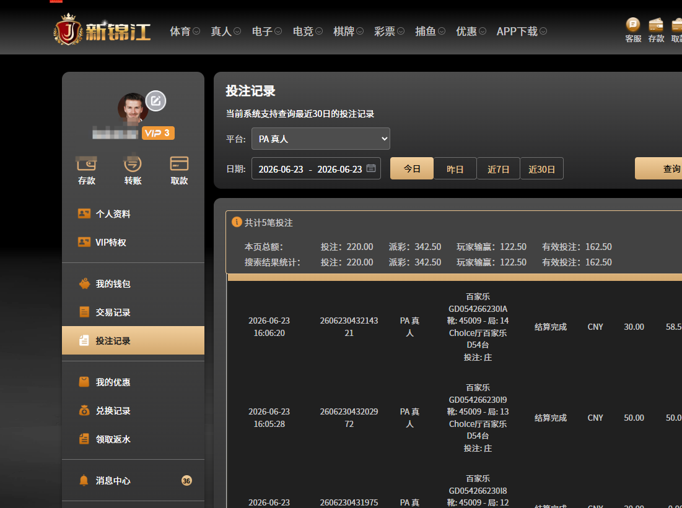Click the info icon beside 共计5笔投注
Image resolution: width=682 pixels, height=508 pixels.
(237, 222)
